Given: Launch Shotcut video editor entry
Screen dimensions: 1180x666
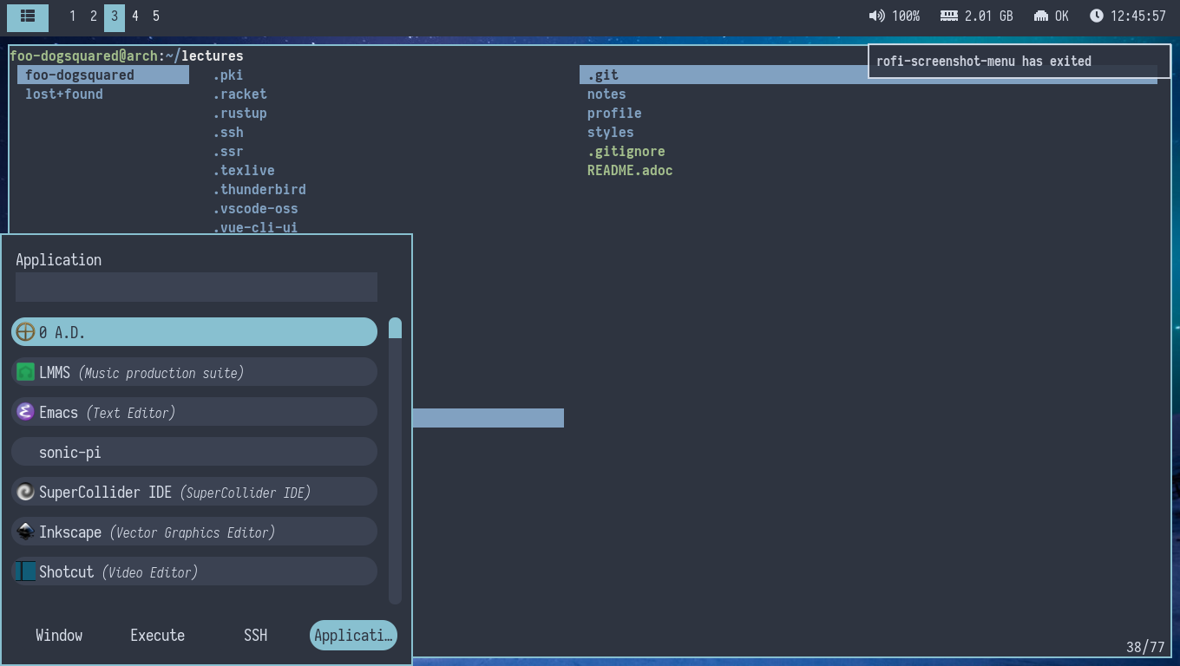Looking at the screenshot, I should (x=194, y=571).
